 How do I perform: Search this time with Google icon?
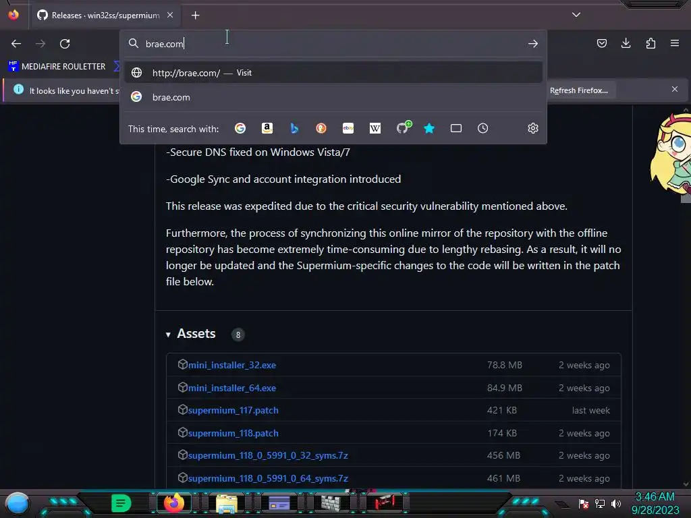coord(240,128)
